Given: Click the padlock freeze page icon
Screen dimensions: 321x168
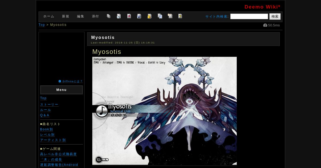Looking at the screenshot, I should [149, 16].
